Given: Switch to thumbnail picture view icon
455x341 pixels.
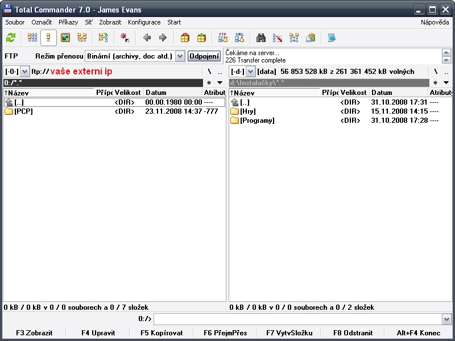Looking at the screenshot, I should pos(65,38).
